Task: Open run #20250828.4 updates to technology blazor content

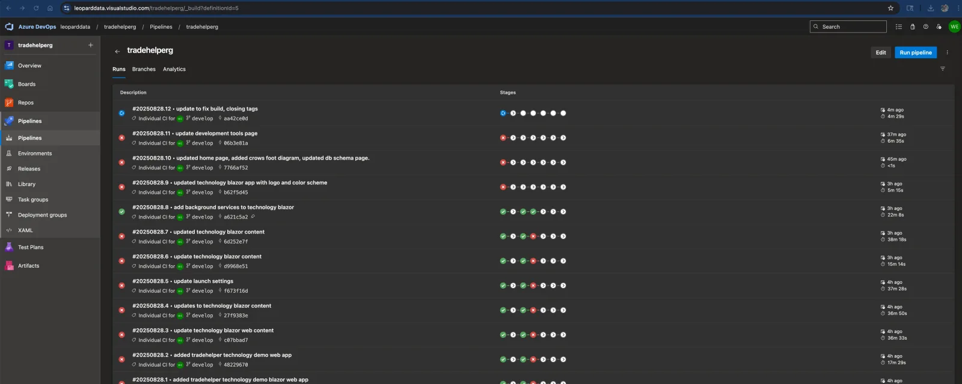Action: pos(201,305)
